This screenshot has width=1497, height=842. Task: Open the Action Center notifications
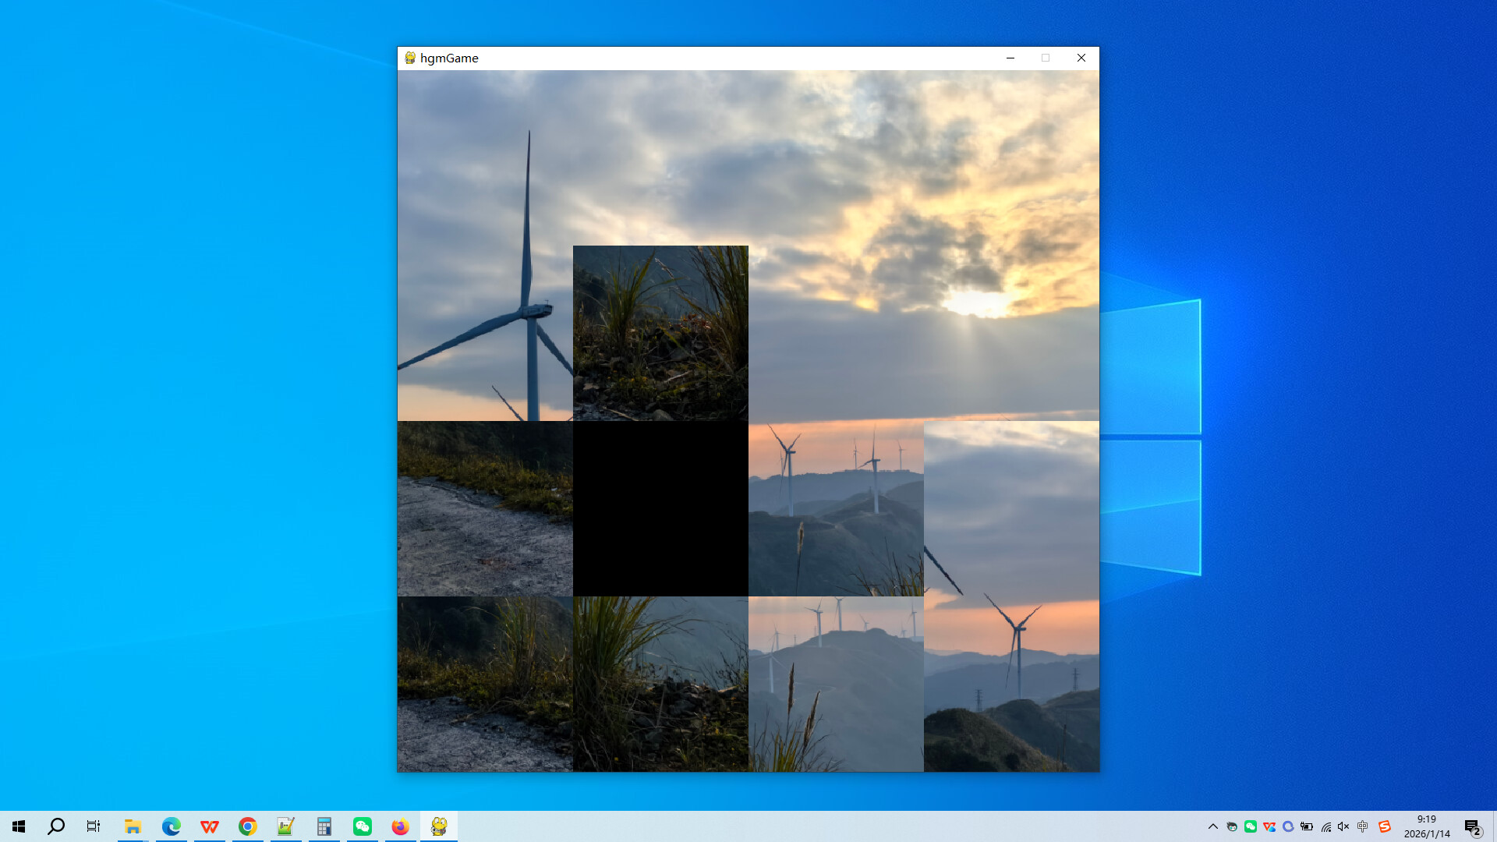tap(1472, 826)
